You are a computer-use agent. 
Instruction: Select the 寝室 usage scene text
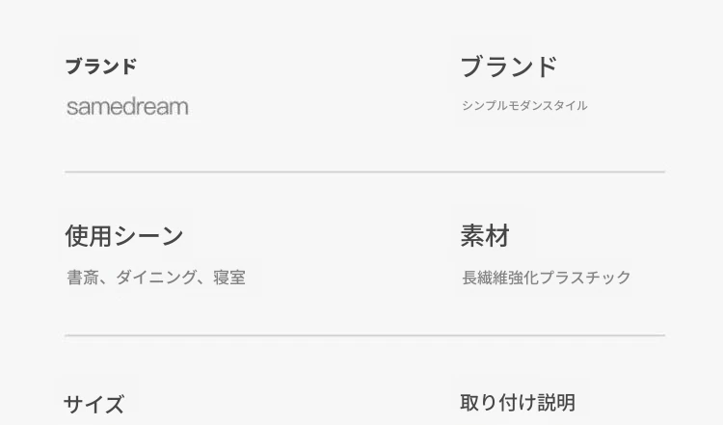point(229,278)
